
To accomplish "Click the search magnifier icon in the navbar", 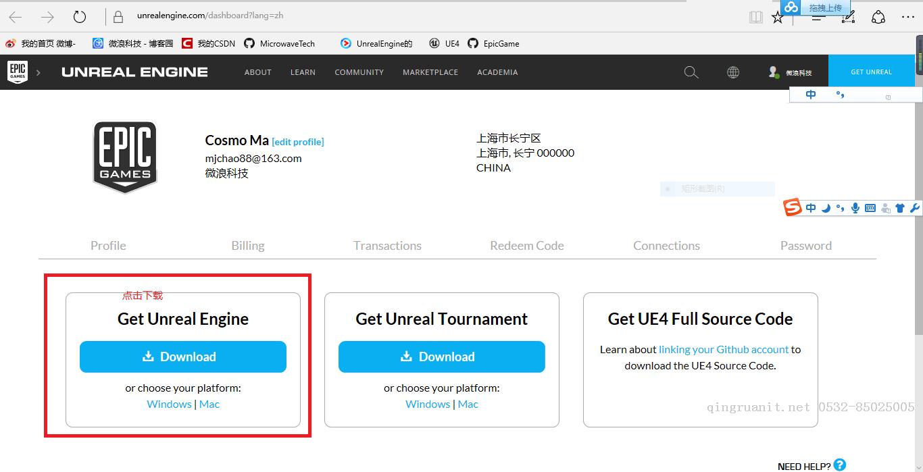I will tap(691, 72).
